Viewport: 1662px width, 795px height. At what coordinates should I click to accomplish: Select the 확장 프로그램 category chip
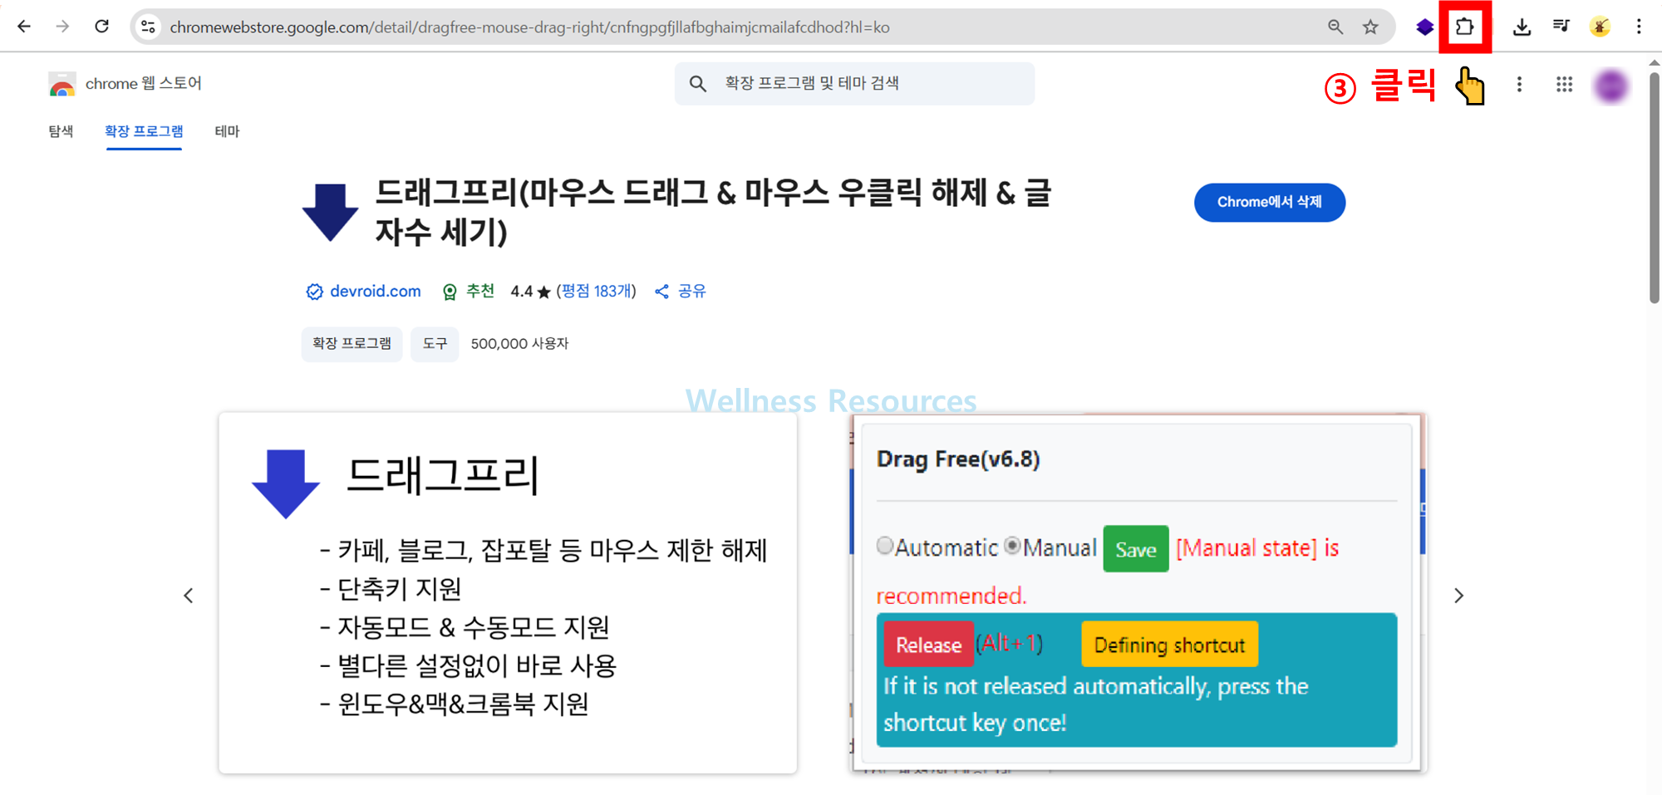352,343
